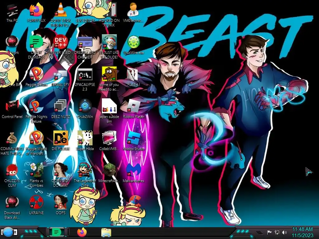Viewport: 319px width, 239px height.
Task: Open the Action Center flag tray icon
Action: click(x=269, y=232)
